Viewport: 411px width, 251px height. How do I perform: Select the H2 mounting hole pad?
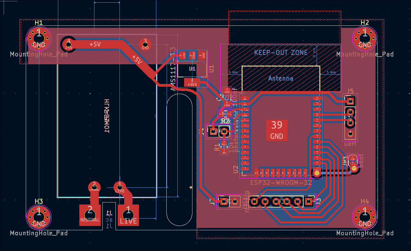pos(364,37)
